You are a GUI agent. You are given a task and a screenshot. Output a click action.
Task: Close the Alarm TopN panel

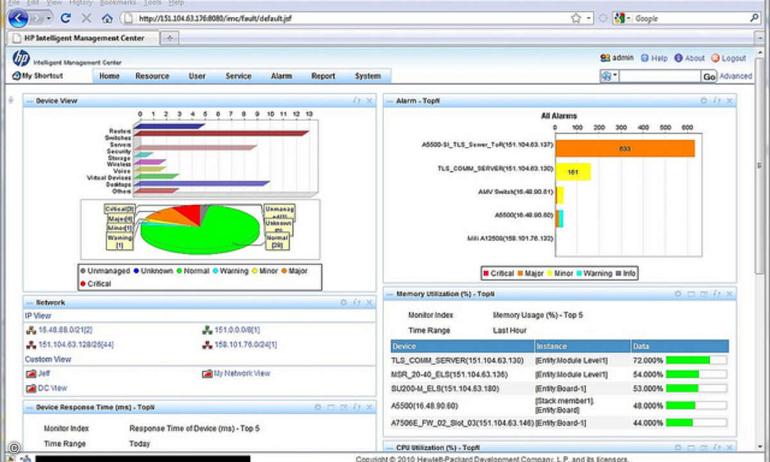point(730,101)
